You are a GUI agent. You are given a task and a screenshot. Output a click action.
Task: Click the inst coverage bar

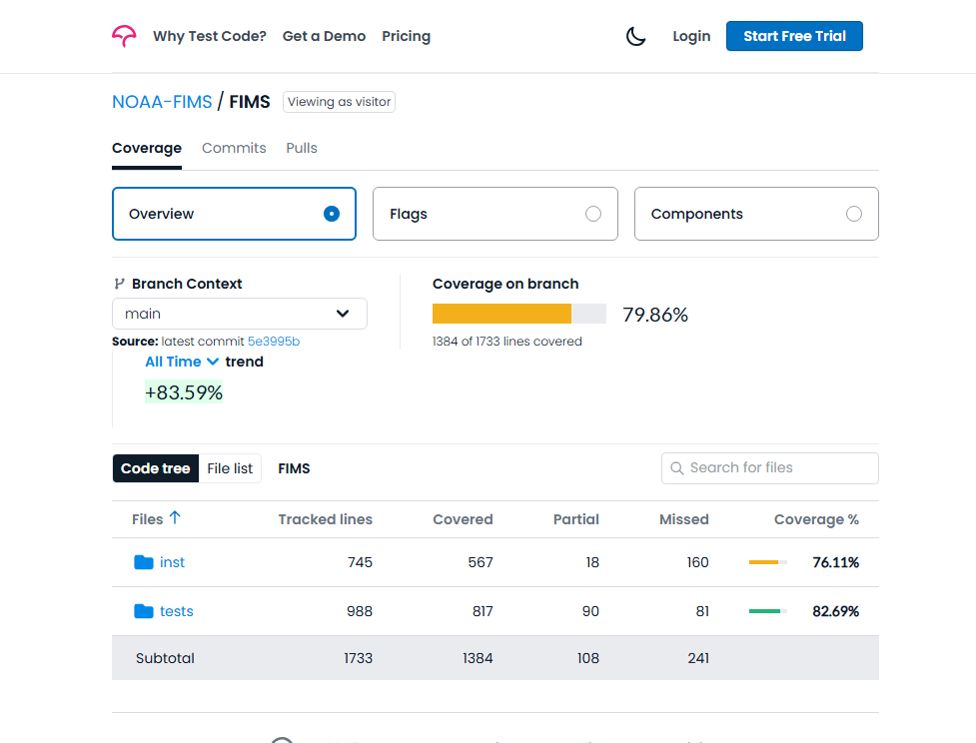pos(768,562)
